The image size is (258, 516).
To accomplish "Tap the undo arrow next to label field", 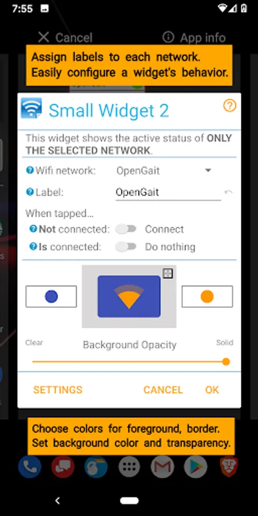I will [x=228, y=192].
